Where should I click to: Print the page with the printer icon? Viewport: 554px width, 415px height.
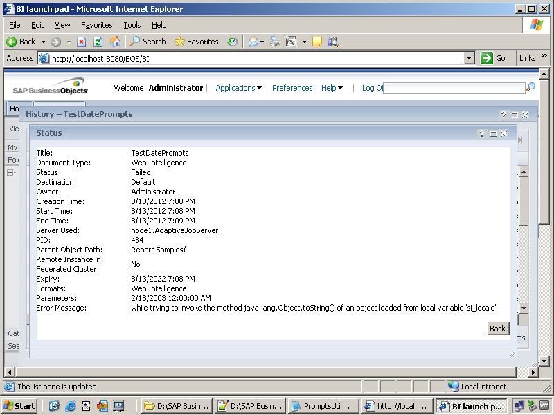coord(274,41)
